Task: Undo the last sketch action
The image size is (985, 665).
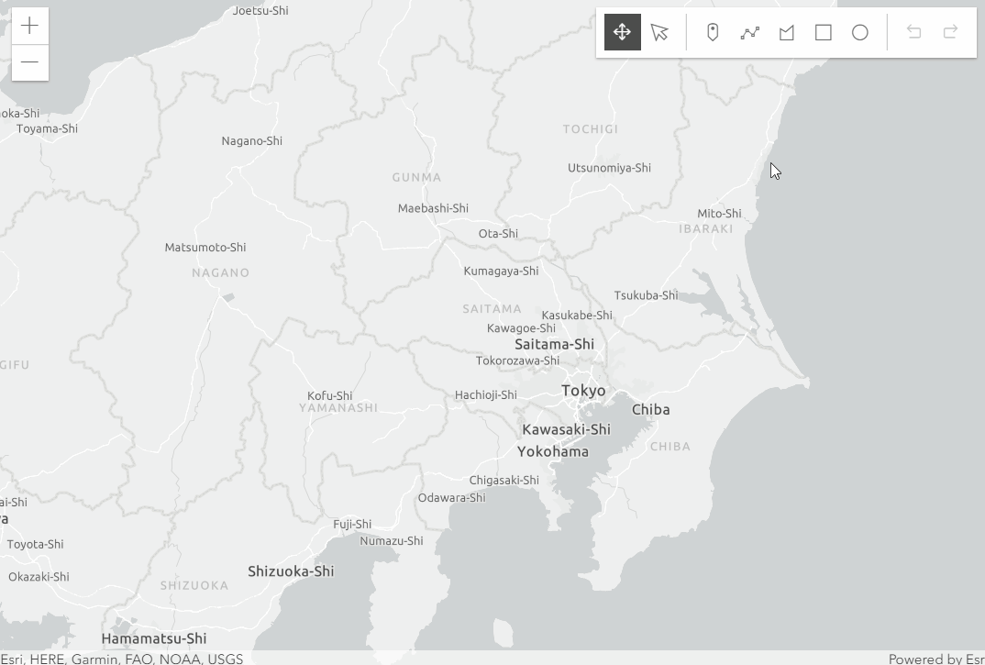Action: pos(914,32)
